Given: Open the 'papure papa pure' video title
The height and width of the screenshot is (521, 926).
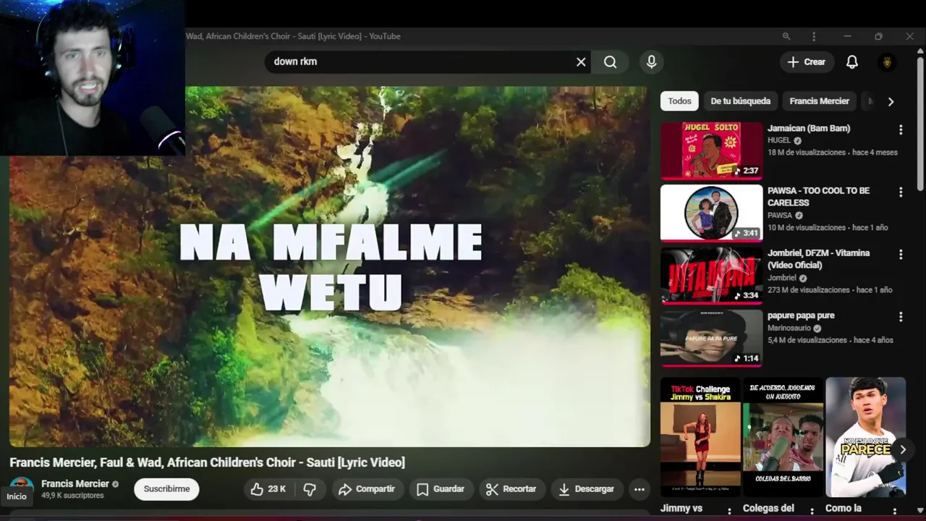Looking at the screenshot, I should (x=801, y=315).
